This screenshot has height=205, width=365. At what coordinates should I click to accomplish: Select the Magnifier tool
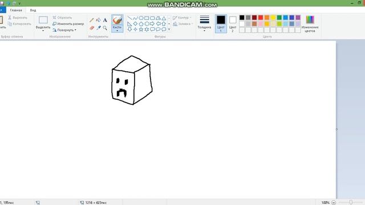pos(105,28)
